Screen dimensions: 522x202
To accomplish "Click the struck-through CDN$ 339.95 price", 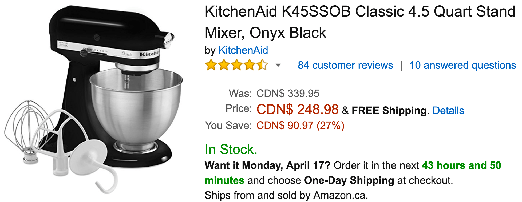I will tap(288, 94).
